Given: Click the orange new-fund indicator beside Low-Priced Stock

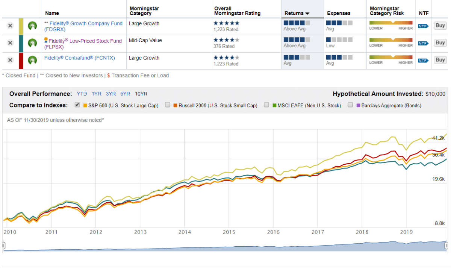Looking at the screenshot, I should [x=46, y=39].
